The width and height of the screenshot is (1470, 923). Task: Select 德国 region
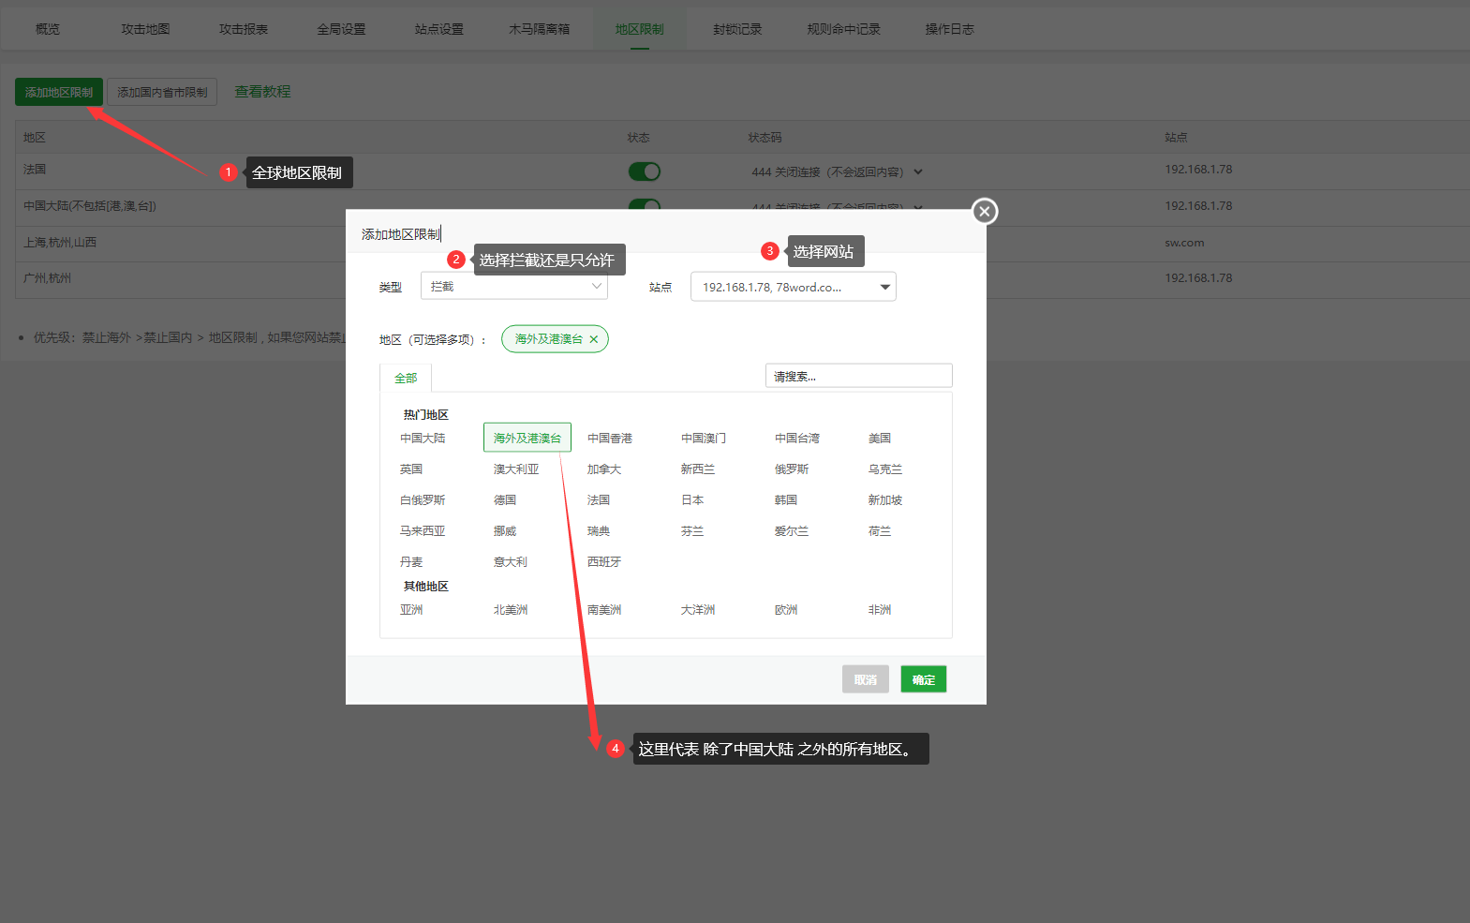point(505,500)
